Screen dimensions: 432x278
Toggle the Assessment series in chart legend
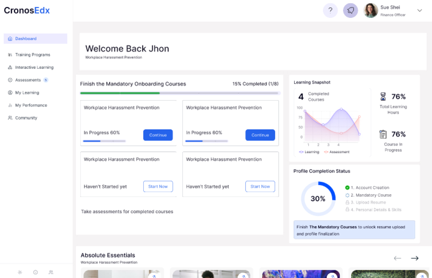tap(337, 152)
